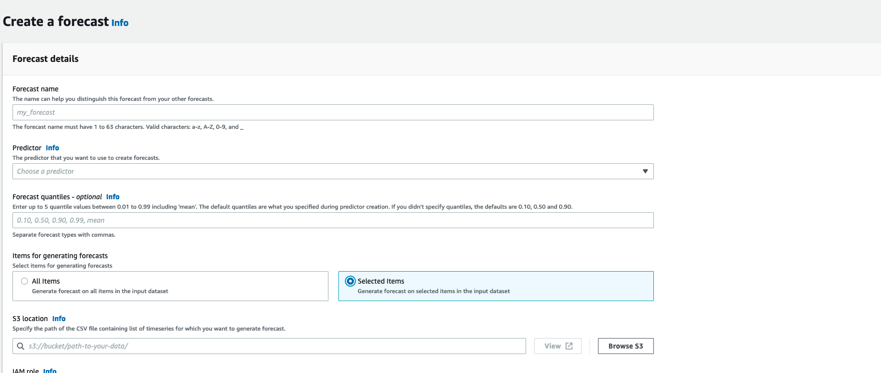Open Info link next to Predictor
Image resolution: width=881 pixels, height=373 pixels.
pos(52,148)
